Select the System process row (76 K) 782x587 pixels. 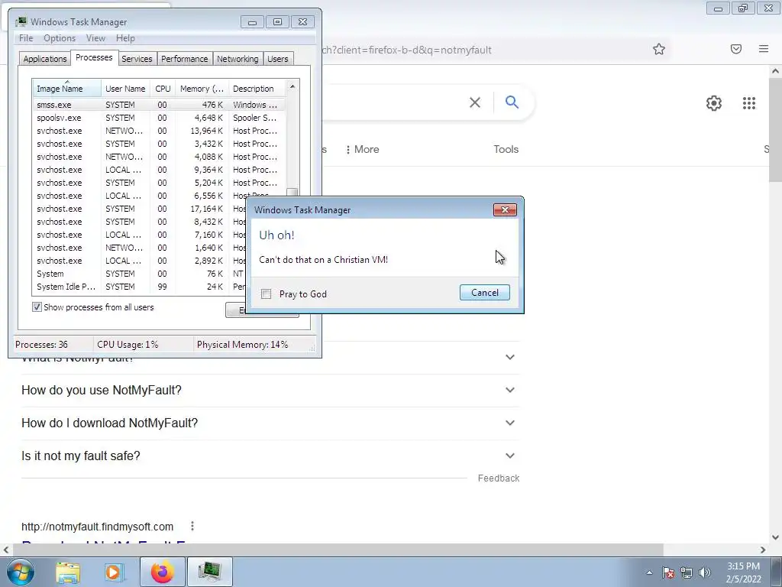pyautogui.click(x=139, y=274)
